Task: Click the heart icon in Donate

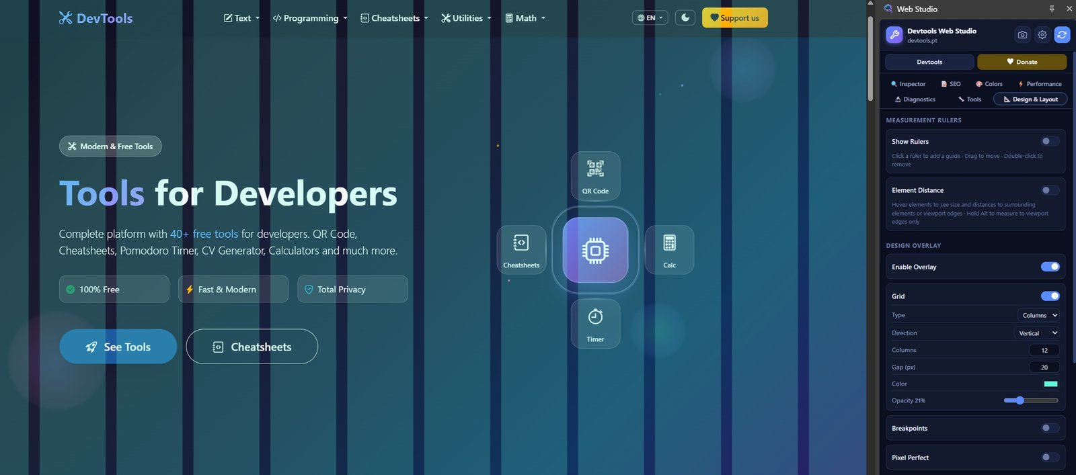Action: point(1010,62)
